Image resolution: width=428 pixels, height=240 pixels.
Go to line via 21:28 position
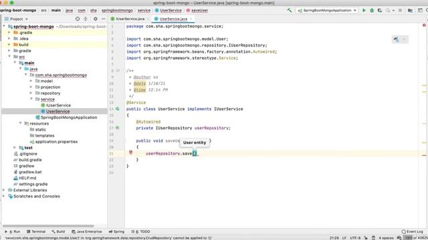[x=334, y=238]
